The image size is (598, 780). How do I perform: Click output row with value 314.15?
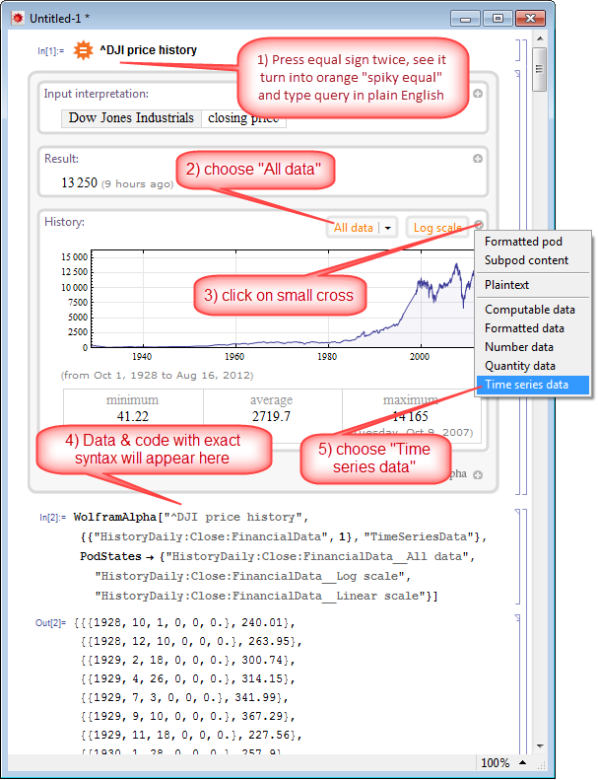(x=188, y=679)
